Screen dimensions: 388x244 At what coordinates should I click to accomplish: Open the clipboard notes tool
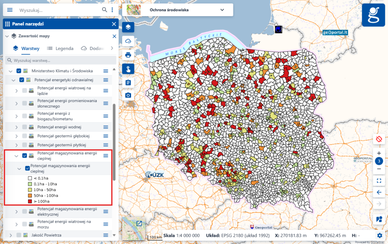[x=128, y=82]
